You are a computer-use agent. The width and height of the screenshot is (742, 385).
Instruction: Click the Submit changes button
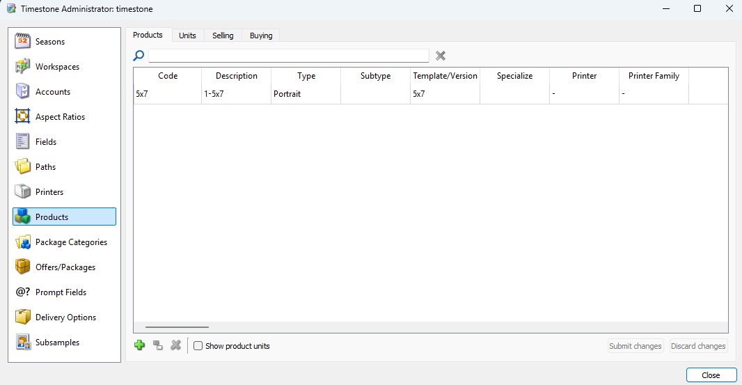(635, 346)
